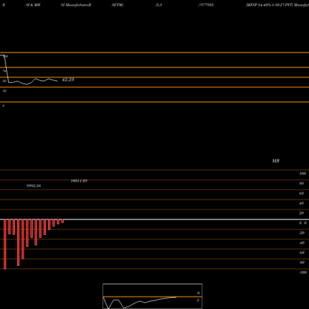Click the RSI 30 level axis label

coord(4,91)
